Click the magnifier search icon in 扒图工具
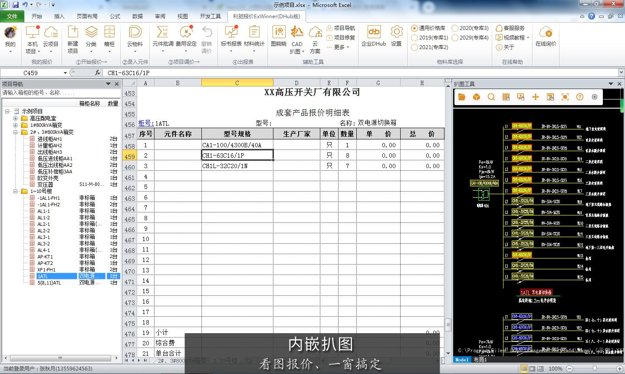The height and width of the screenshot is (374, 625). click(491, 97)
